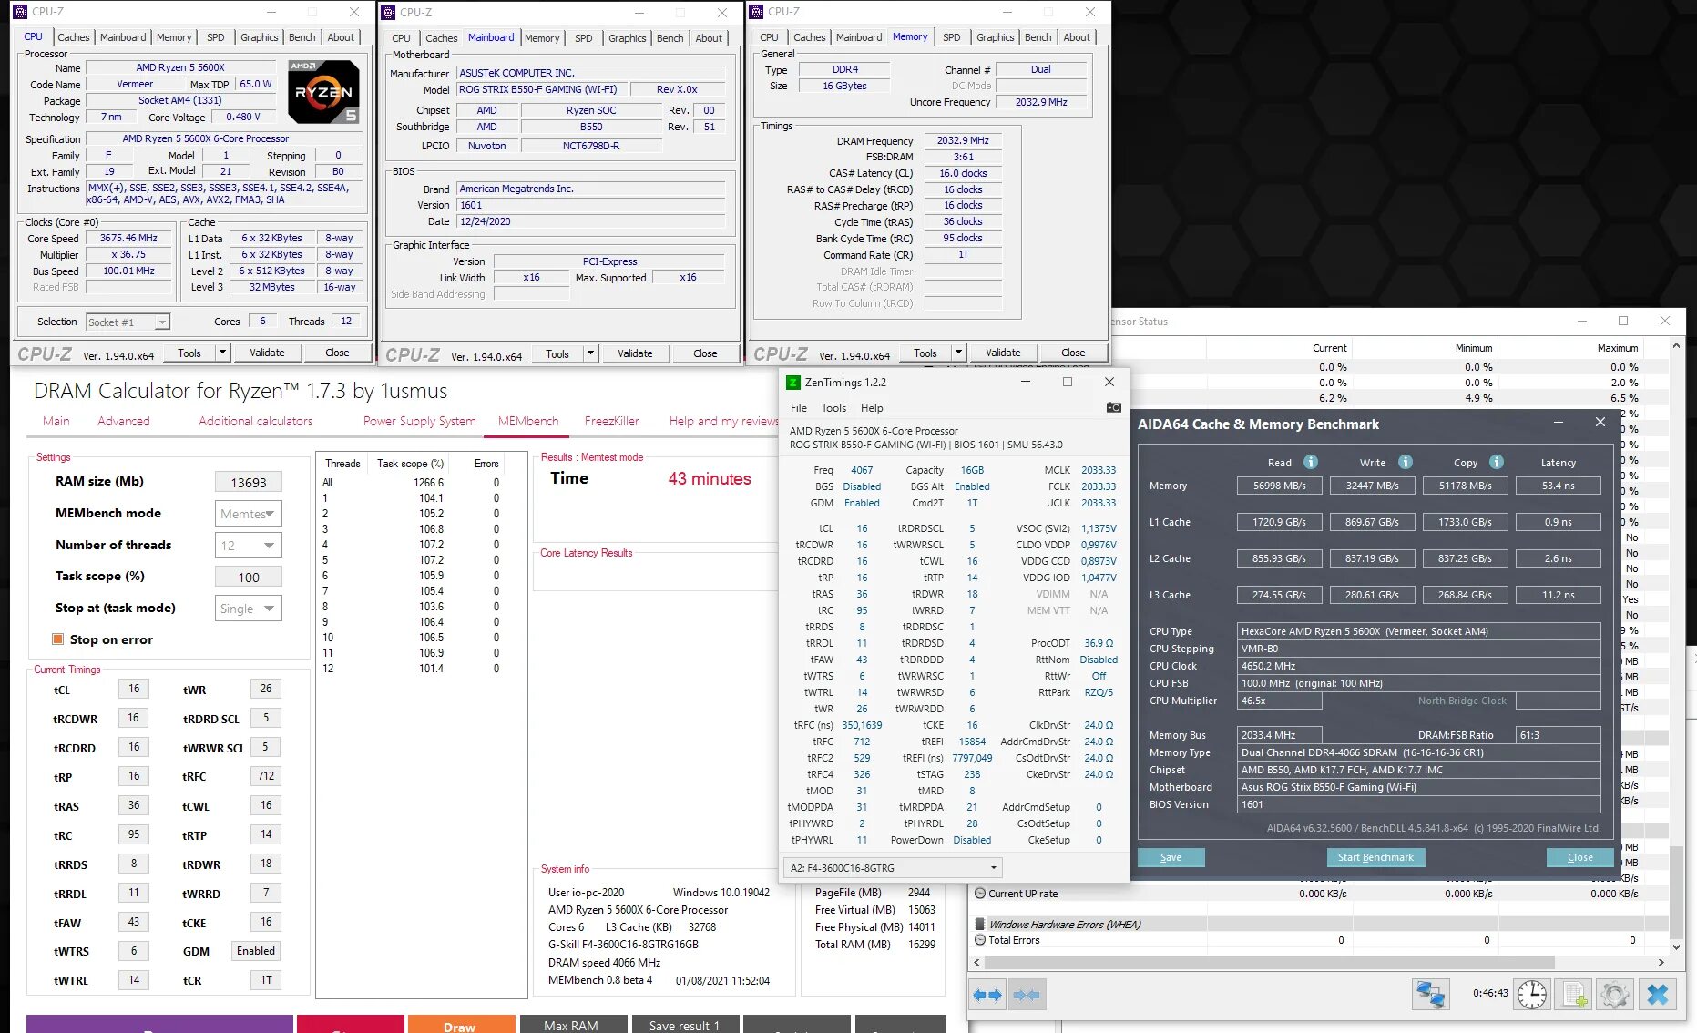1697x1033 pixels.
Task: Click the RAM size (Mb) input field
Action: (249, 482)
